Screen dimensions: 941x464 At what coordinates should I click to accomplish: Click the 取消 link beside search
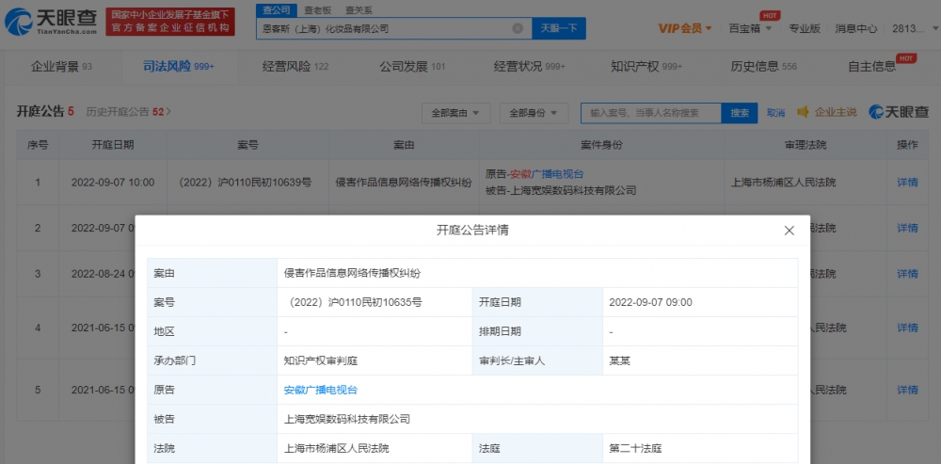point(775,113)
